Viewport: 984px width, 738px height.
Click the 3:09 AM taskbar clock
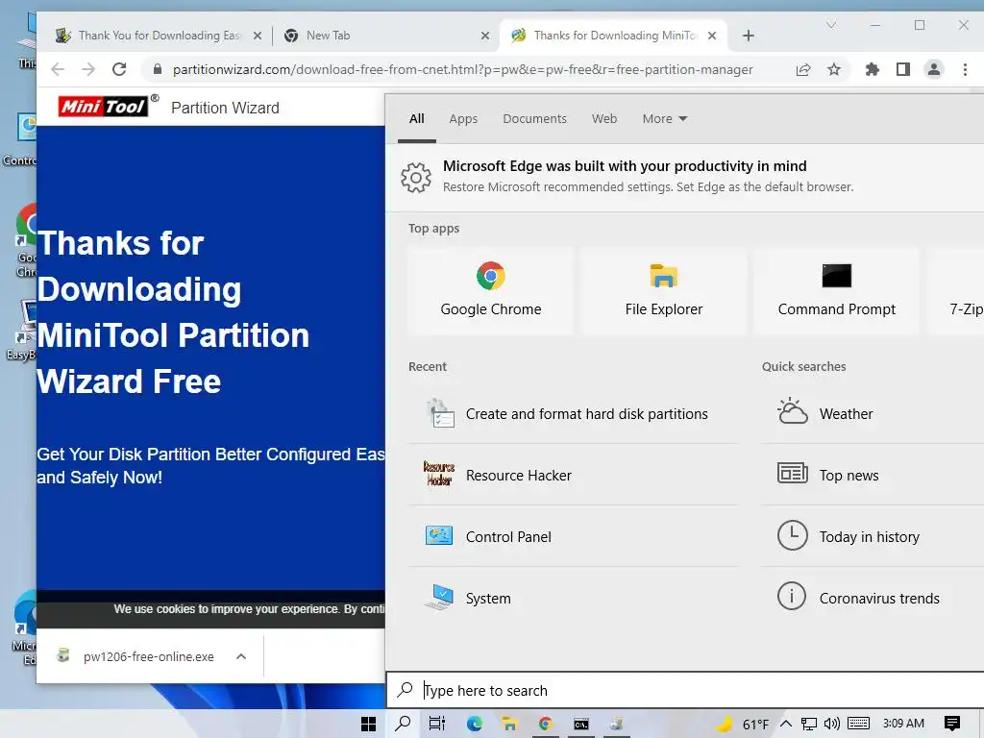point(903,724)
